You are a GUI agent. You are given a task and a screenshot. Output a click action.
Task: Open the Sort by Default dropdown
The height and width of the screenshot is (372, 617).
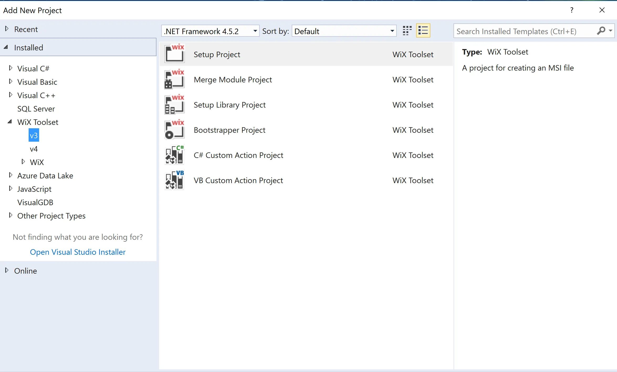coord(392,31)
